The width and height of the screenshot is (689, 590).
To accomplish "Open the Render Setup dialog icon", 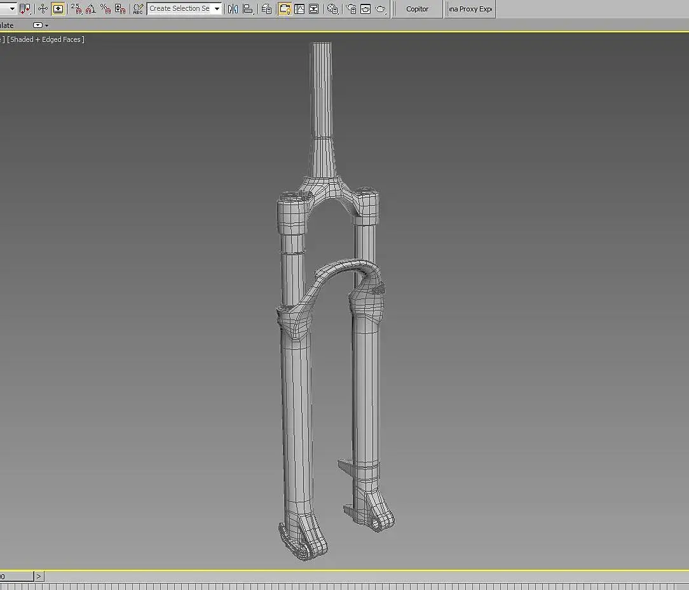I will click(351, 9).
